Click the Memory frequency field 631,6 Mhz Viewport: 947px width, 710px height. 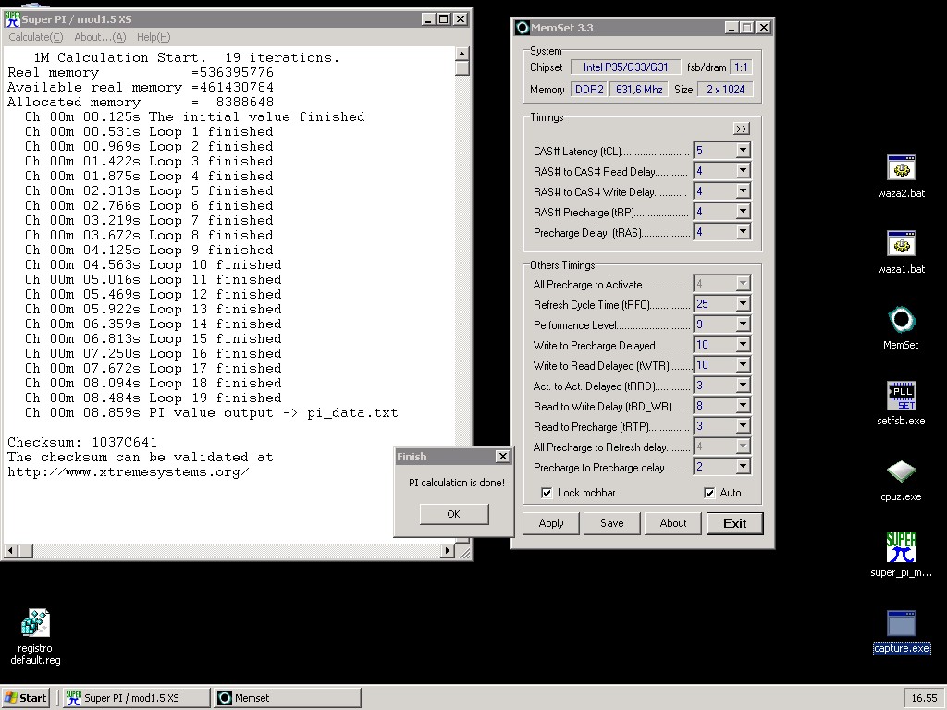(x=639, y=90)
